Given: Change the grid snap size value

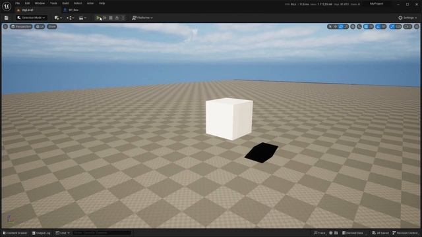Looking at the screenshot, I should pyautogui.click(x=371, y=26).
